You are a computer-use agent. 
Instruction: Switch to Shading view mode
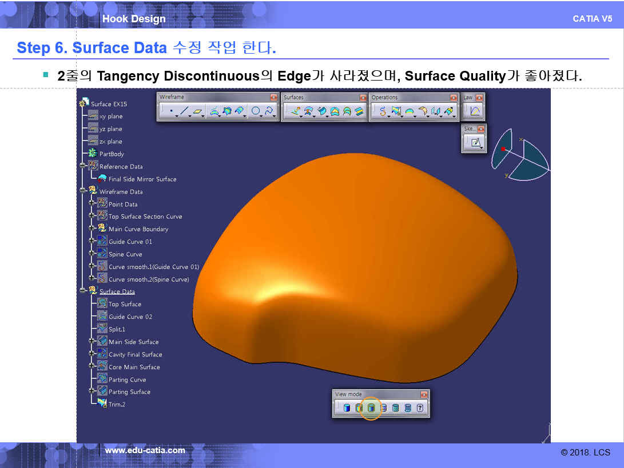[347, 408]
